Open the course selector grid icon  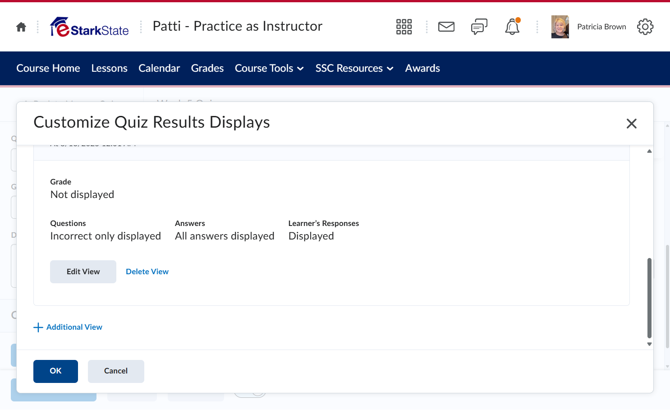(404, 27)
